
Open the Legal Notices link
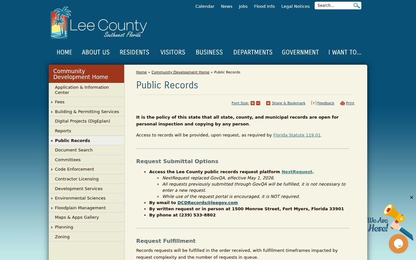click(295, 6)
